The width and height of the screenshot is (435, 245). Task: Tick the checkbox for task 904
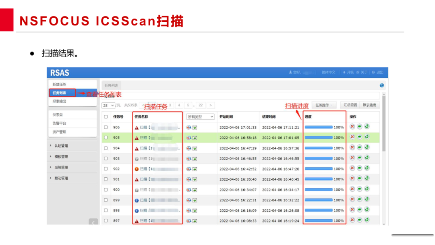click(106, 148)
